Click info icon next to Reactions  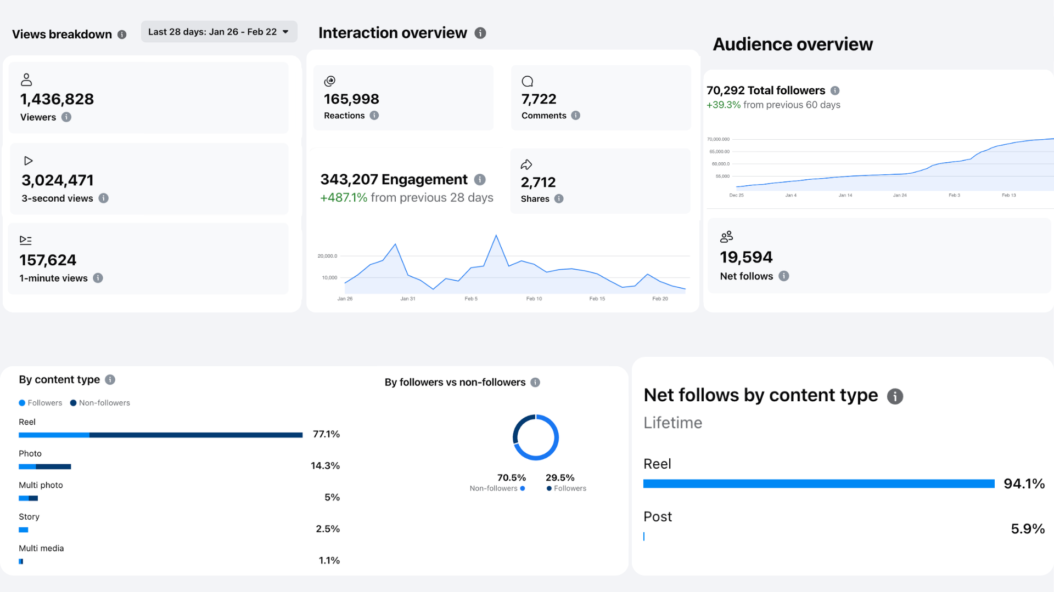(374, 115)
